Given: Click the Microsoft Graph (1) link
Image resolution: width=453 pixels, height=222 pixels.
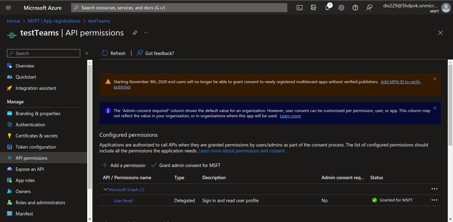Looking at the screenshot, I should point(126,190).
